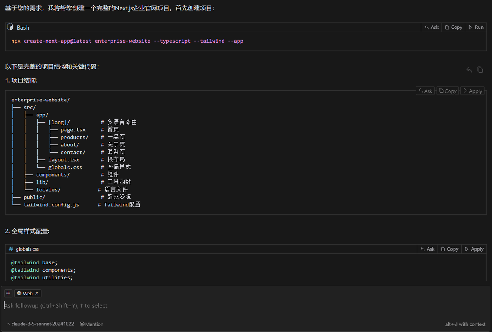The width and height of the screenshot is (492, 332).
Task: Open the claude-3-5-sonnet model selector
Action: (x=40, y=324)
